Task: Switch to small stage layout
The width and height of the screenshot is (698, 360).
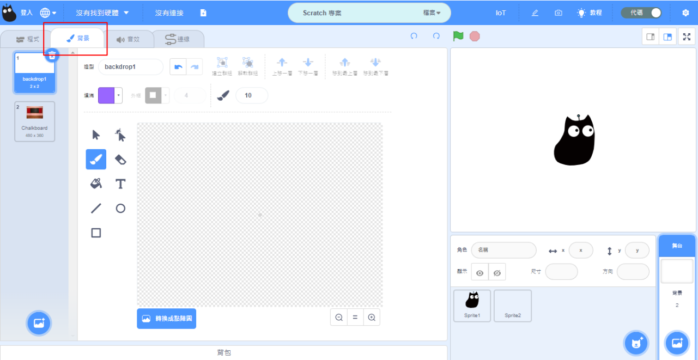Action: 650,36
